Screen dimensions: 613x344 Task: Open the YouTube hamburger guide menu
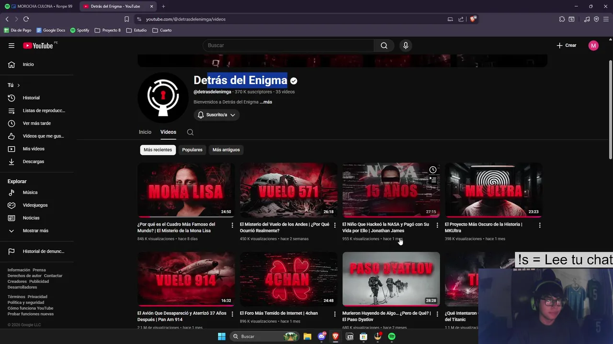(11, 45)
